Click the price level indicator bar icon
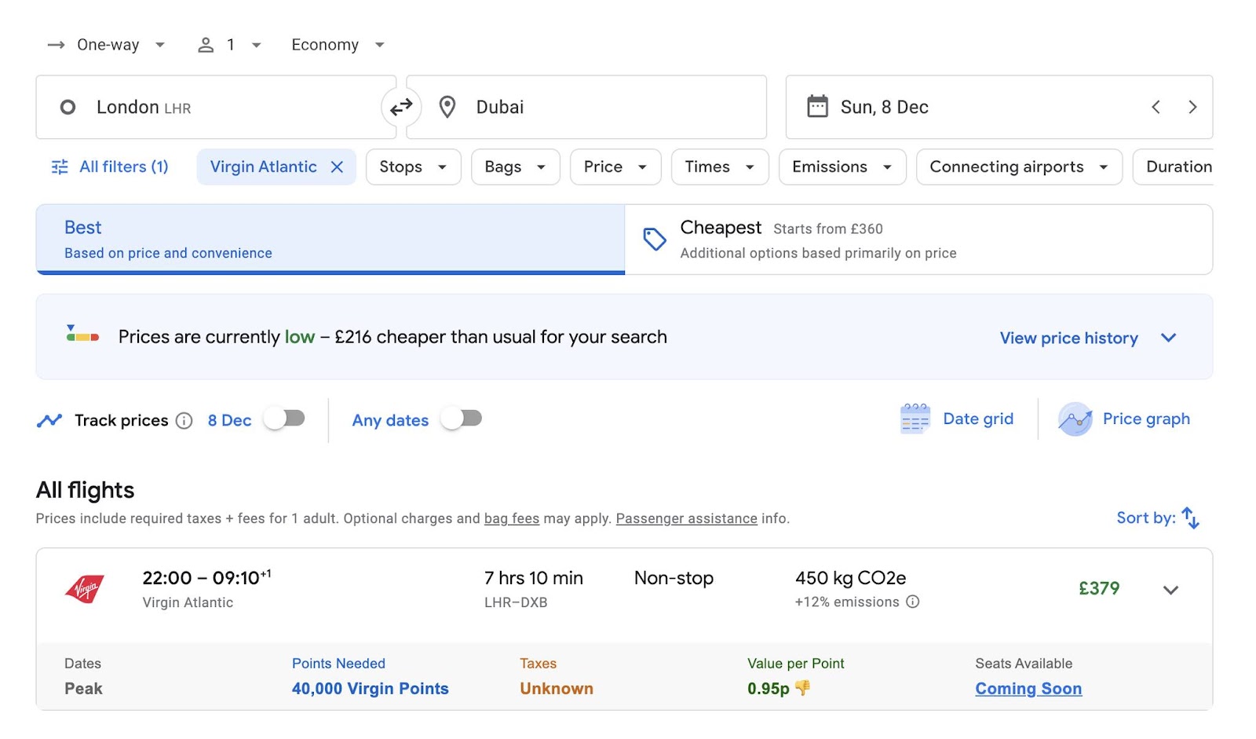 (82, 334)
